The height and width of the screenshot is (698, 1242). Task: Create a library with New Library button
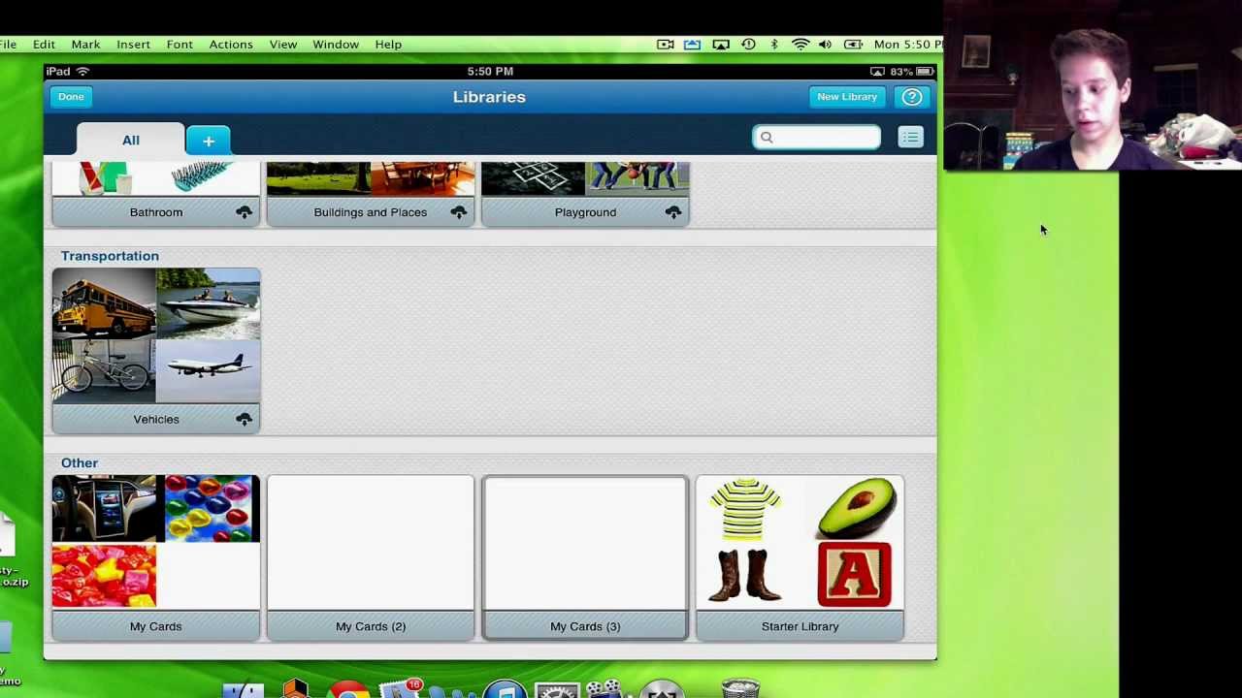tap(847, 97)
